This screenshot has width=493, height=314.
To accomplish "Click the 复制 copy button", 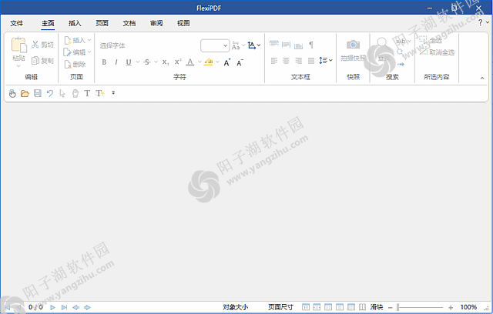I will 42,60.
